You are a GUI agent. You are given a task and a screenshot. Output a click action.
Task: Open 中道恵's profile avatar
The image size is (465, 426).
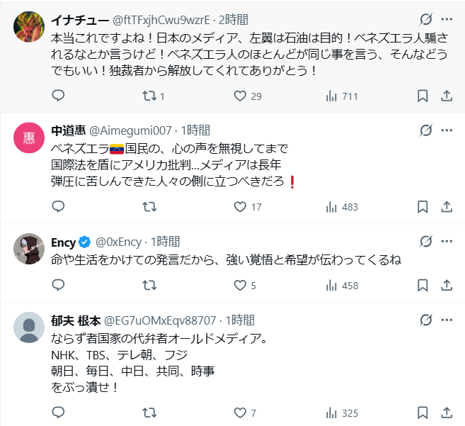[x=29, y=138]
